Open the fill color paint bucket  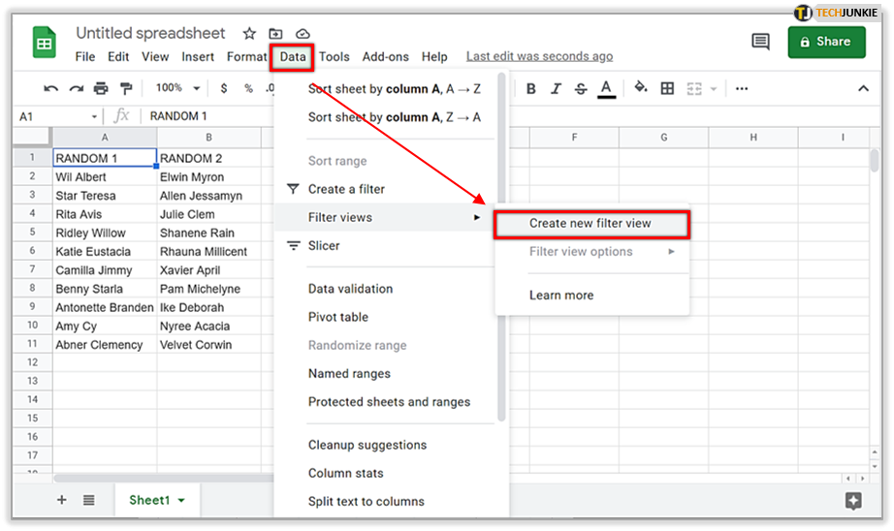tap(640, 88)
